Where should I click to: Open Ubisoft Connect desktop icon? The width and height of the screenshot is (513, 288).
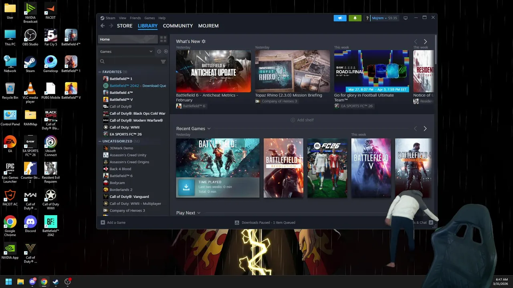click(50, 146)
